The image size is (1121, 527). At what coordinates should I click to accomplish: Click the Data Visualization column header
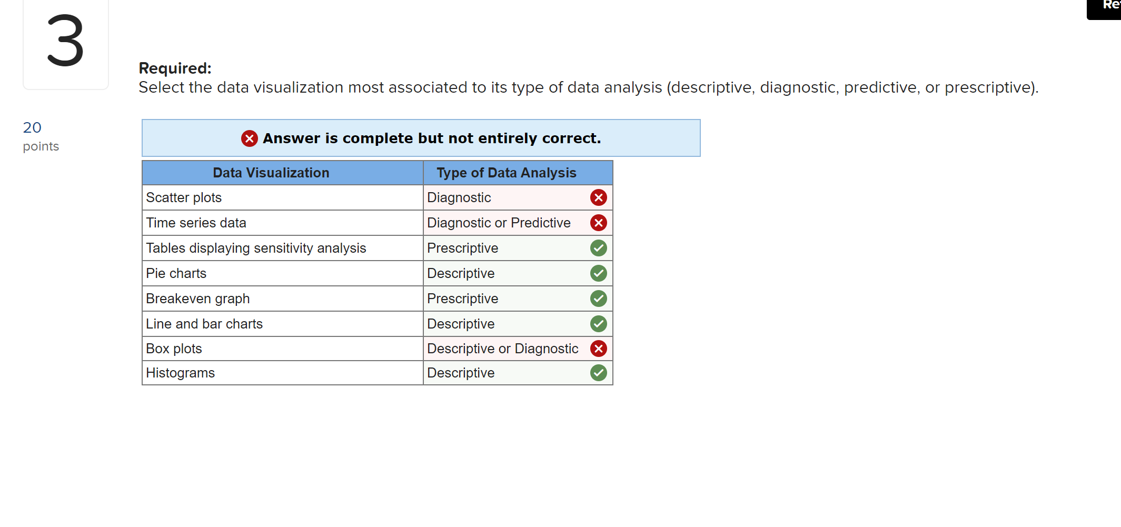click(271, 173)
